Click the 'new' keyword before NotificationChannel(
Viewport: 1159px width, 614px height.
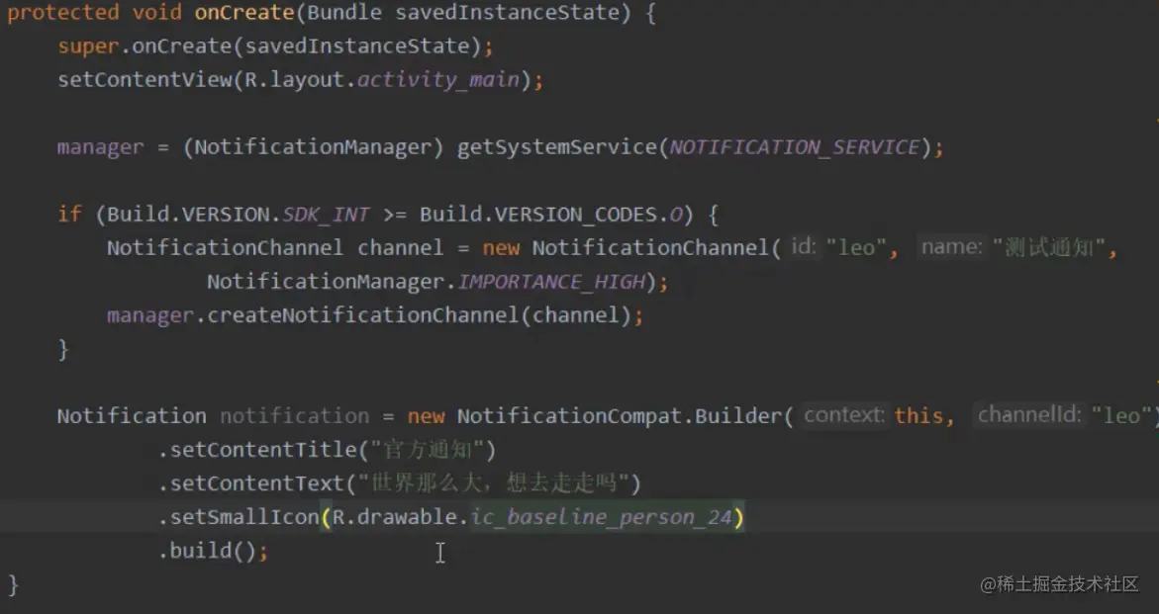pyautogui.click(x=501, y=248)
